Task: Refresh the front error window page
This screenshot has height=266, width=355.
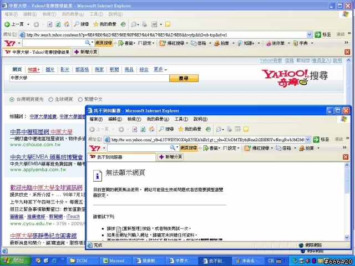Action: [x=143, y=129]
